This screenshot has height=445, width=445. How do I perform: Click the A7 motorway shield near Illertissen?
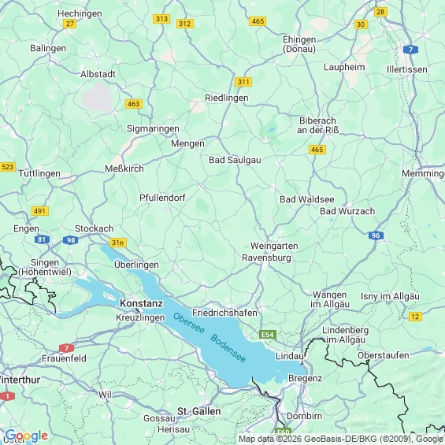tap(410, 50)
